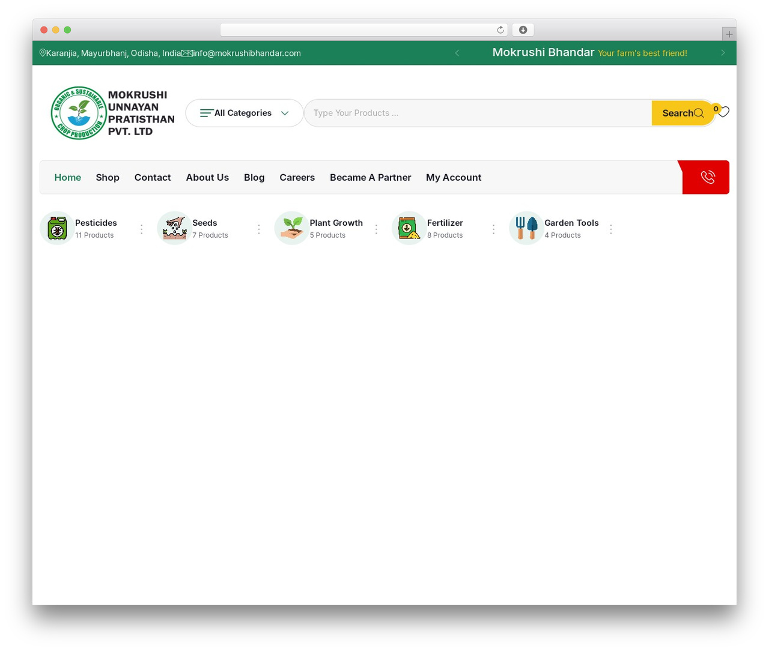The height and width of the screenshot is (651, 769).
Task: Open three-dot menu beside Seeds
Action: coord(259,229)
